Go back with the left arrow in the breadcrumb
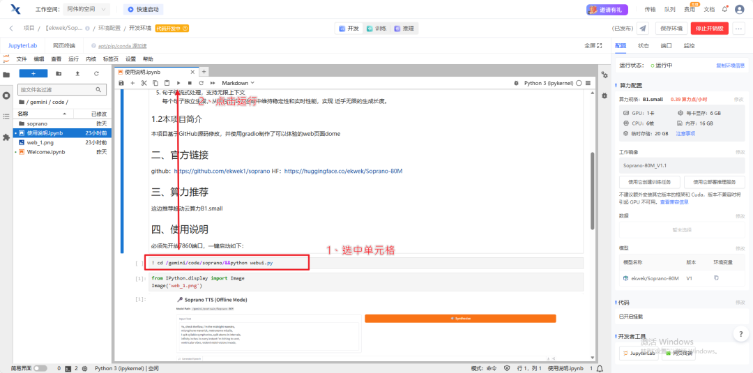The height and width of the screenshot is (373, 753). tap(12, 29)
